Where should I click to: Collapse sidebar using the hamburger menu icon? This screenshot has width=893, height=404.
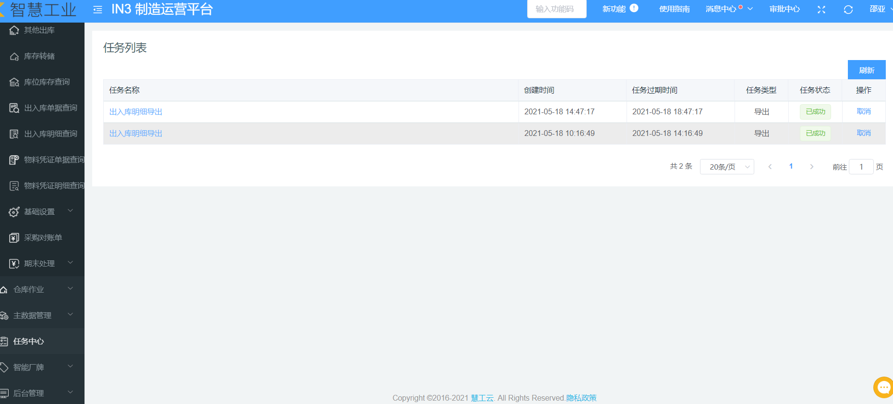pyautogui.click(x=97, y=10)
